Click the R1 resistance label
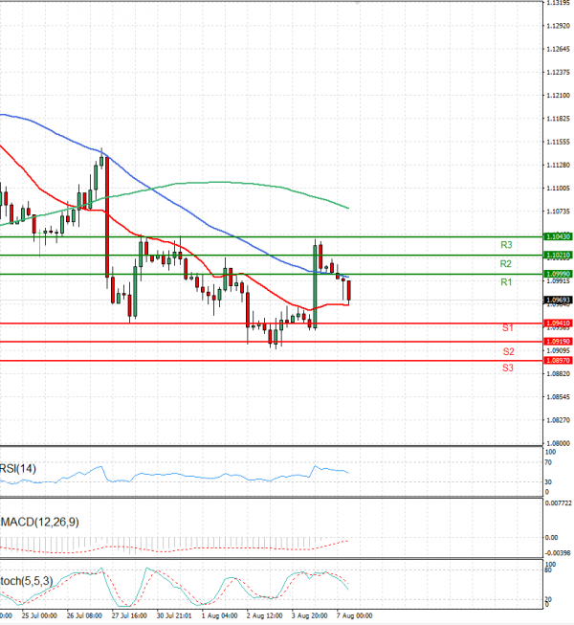The height and width of the screenshot is (625, 574). point(506,282)
